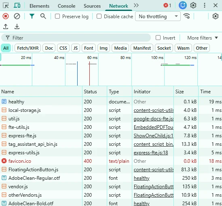Screen dimensions: 222x206
Task: Toggle the device toolbar icon
Action: pyautogui.click(x=17, y=6)
